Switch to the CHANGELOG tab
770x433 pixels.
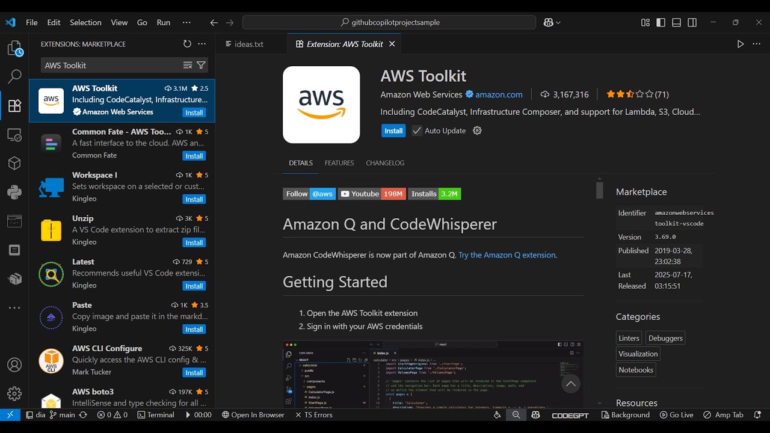click(x=385, y=163)
